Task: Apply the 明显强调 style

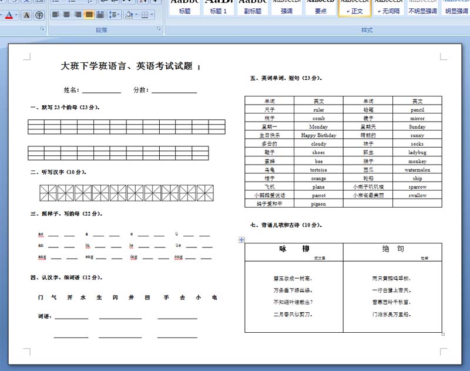Action: [x=456, y=7]
